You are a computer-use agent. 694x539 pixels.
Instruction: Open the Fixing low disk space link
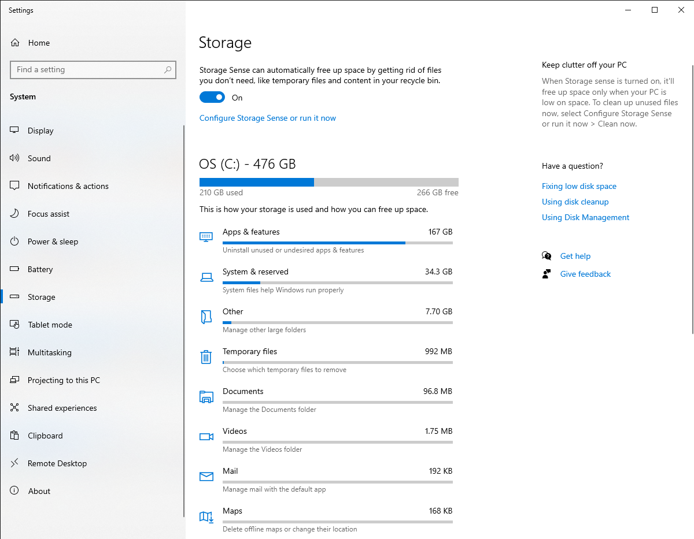point(579,186)
